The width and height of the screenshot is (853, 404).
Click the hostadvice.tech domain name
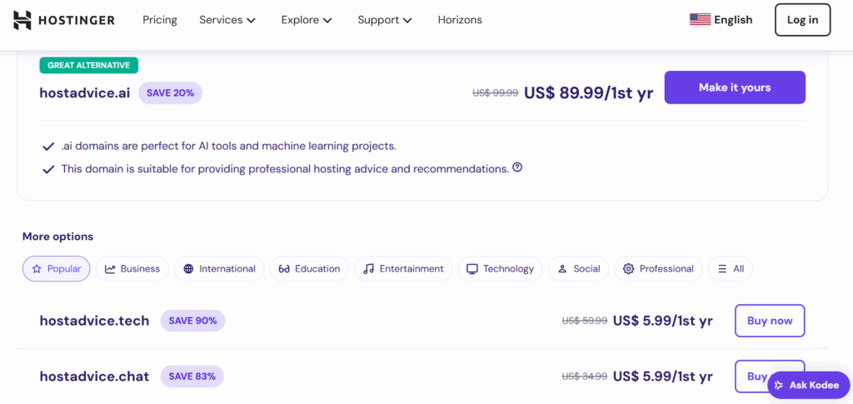coord(94,321)
